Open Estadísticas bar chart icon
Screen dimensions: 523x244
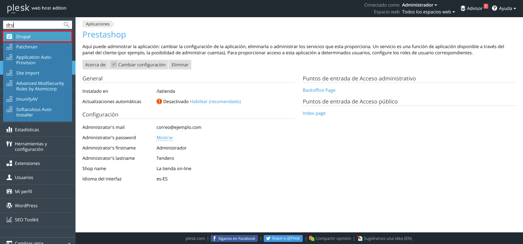[9, 130]
